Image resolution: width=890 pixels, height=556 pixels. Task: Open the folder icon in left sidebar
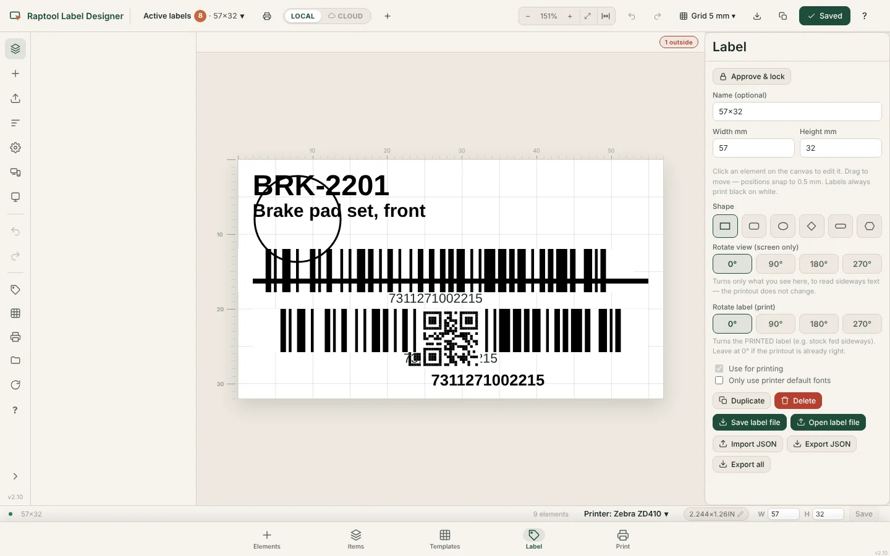pyautogui.click(x=15, y=360)
